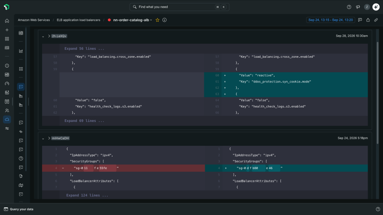Screen dimensions: 383x215
Task: Open All capabilities grid in main navigation
Action: [x=7, y=39]
